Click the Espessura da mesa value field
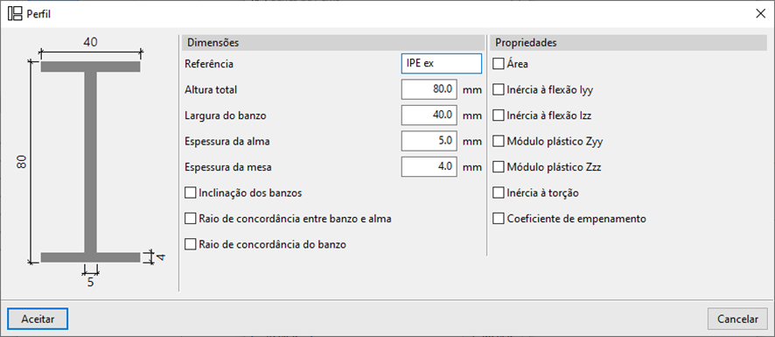Viewport: 775px width, 337px height. [x=429, y=167]
